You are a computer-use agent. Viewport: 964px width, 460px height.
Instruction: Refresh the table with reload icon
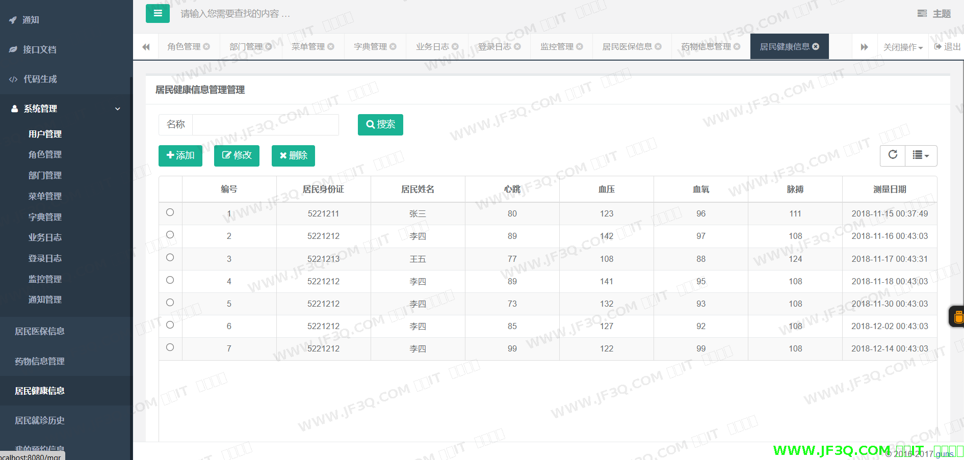point(893,155)
